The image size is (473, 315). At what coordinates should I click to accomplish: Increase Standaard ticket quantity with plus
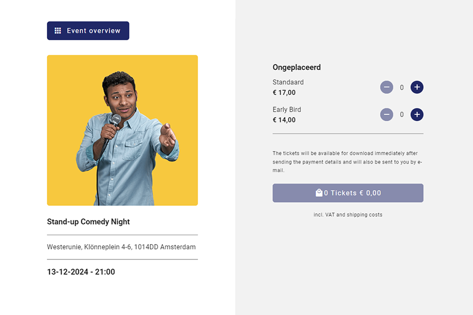417,87
